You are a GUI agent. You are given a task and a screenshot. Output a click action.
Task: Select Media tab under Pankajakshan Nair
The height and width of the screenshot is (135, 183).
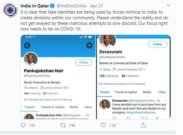click(x=74, y=107)
